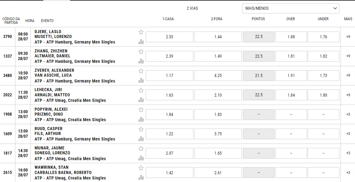The image size is (355, 182).
Task: Click star icon for Munar vs Sonego
Action: point(141,149)
